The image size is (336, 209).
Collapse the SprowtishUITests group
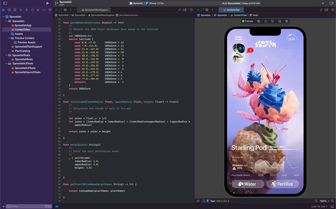[x=6, y=64]
